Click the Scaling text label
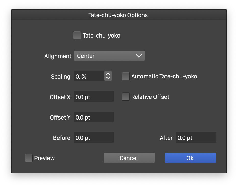238x187 pixels. [61, 77]
